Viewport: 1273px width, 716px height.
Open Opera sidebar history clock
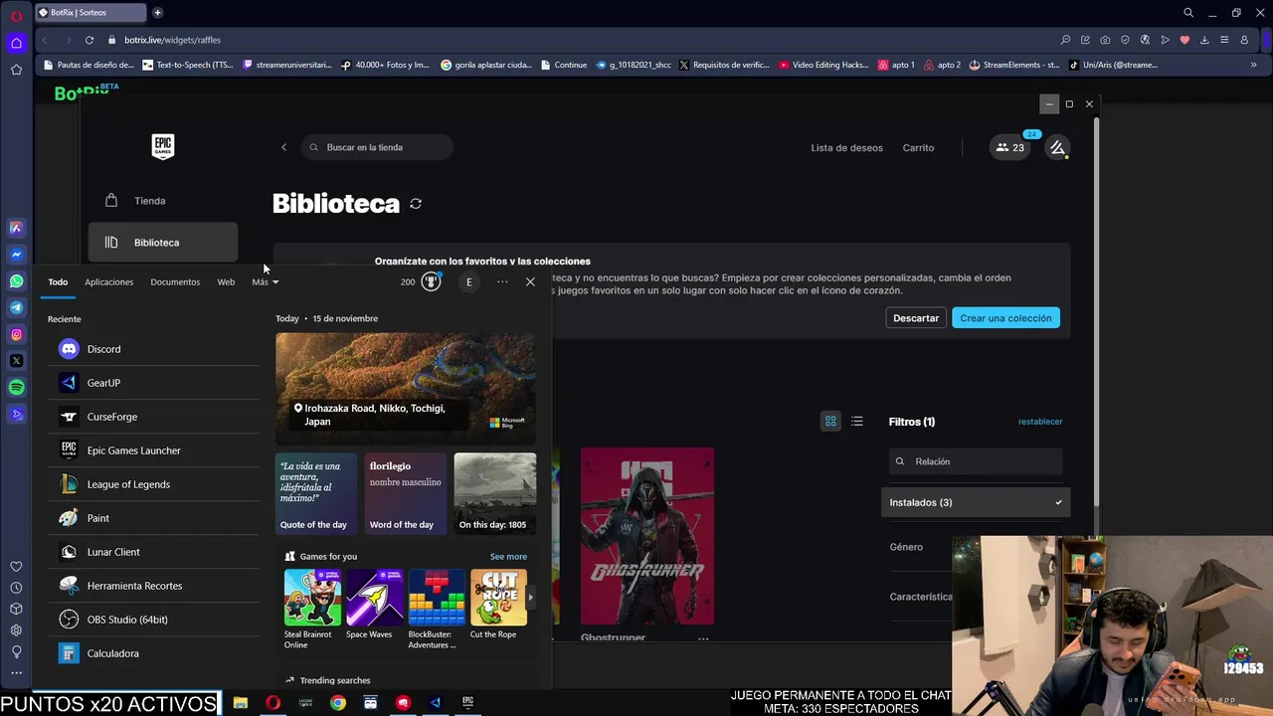pyautogui.click(x=16, y=588)
